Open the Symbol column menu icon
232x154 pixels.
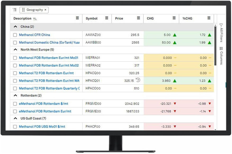pyautogui.click(x=107, y=18)
